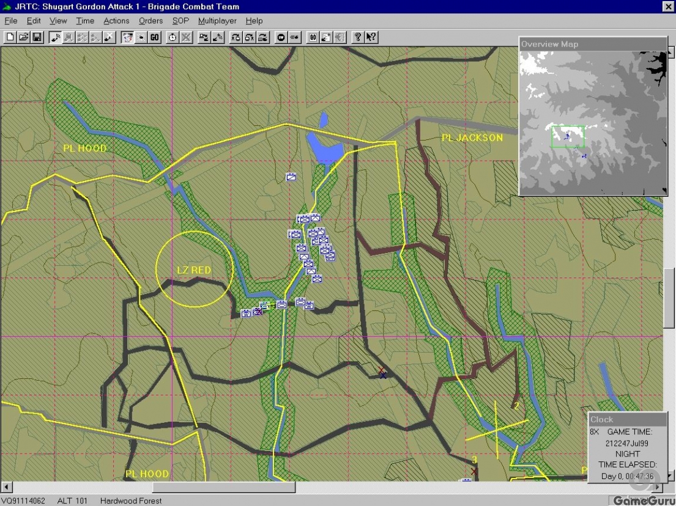The image size is (676, 506).
Task: Select the first movement-order tool, left of the greyed-out icons
Action: [55, 37]
